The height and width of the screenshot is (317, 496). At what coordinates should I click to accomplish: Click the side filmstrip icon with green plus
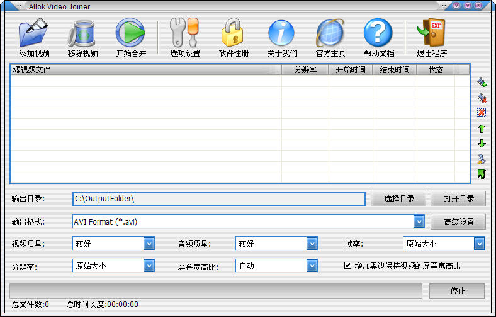click(x=482, y=82)
